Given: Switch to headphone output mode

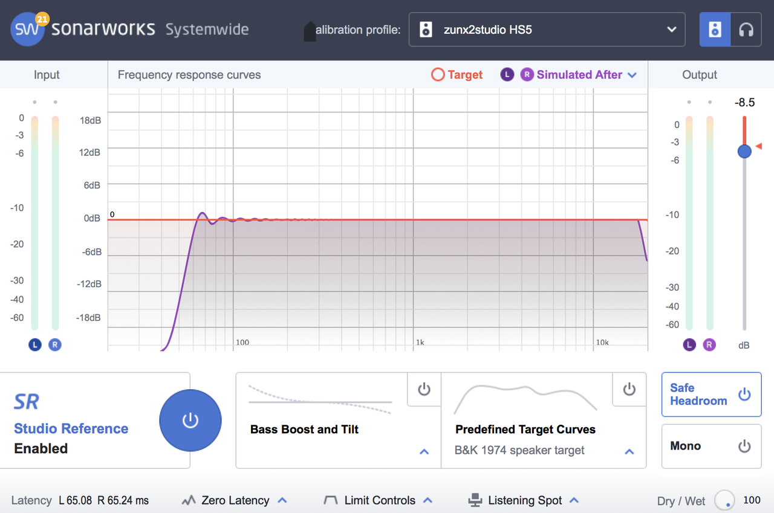Looking at the screenshot, I should (746, 29).
